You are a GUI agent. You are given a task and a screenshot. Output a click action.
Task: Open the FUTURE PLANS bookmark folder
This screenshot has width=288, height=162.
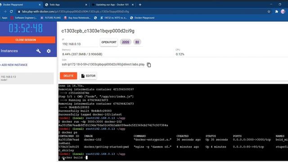tap(51, 18)
